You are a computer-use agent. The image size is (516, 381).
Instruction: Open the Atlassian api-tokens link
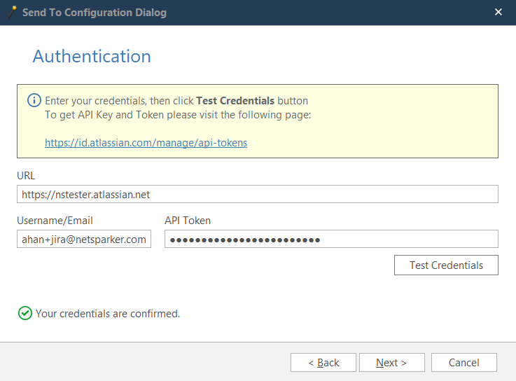(x=146, y=142)
